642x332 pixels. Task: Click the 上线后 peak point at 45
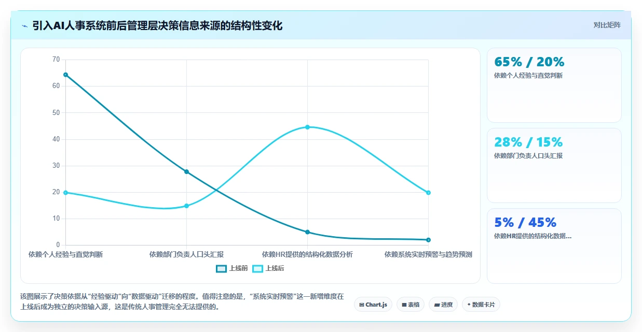(307, 127)
